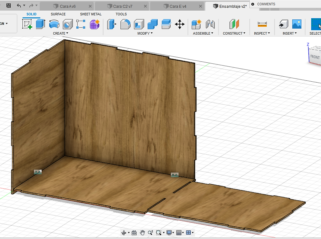Image resolution: width=321 pixels, height=239 pixels.
Task: Select the Press Pull tool
Action: [112, 25]
